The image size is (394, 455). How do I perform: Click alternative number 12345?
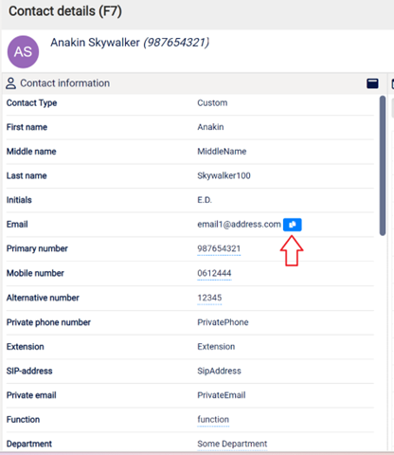[209, 298]
